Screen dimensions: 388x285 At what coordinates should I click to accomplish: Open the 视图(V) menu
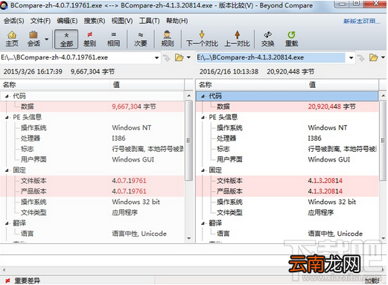point(122,21)
